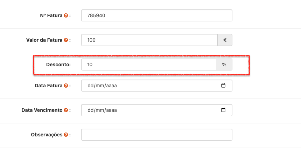Screen dimensions: 301x149
Task: Click the help icon beside Nº Fatura
Action: tap(66, 16)
